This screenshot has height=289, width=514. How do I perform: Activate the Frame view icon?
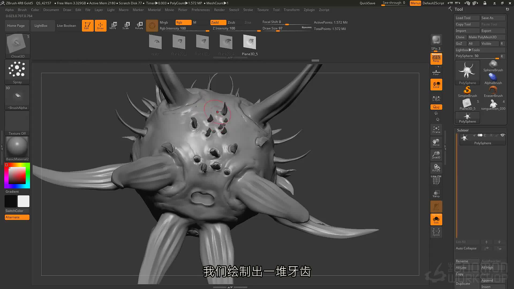pyautogui.click(x=436, y=130)
